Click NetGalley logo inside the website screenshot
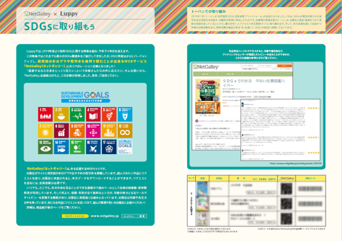 point(206,67)
